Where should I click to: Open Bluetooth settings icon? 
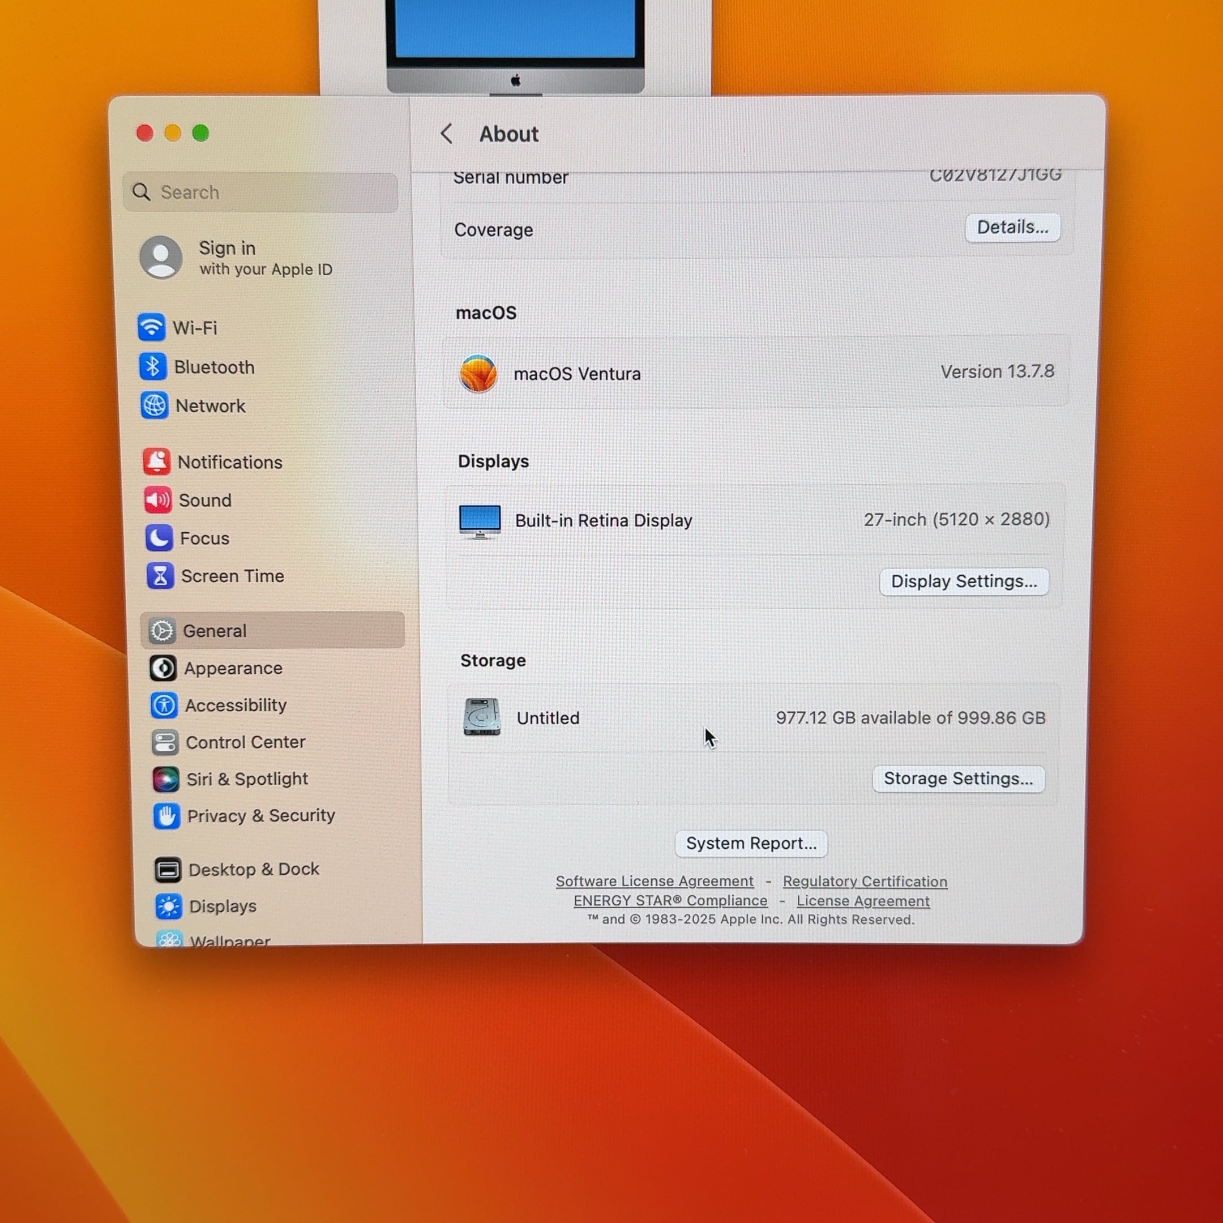pos(152,366)
